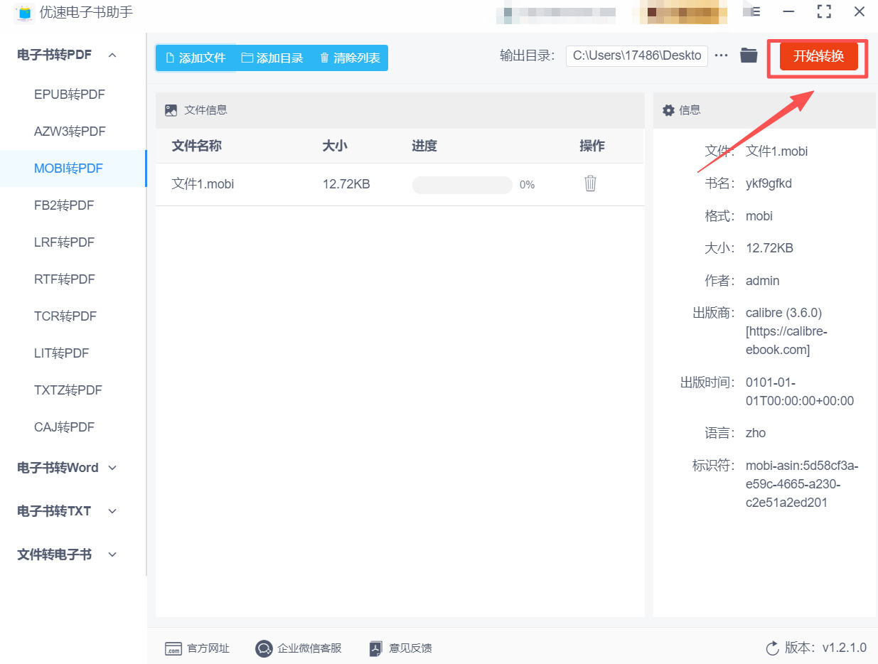Screen dimensions: 878x664
Task: Click the version refresh icon
Action: [x=772, y=648]
